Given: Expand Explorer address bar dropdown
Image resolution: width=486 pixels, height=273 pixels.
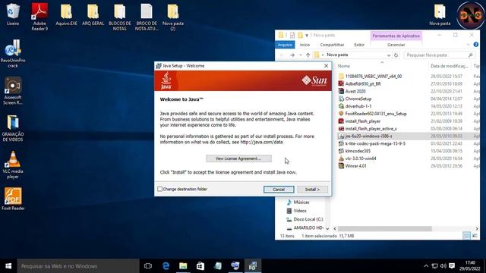Looking at the screenshot, I should pyautogui.click(x=389, y=55).
